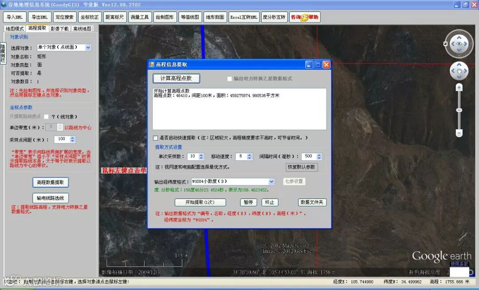
Task: Click the 终止 button
Action: pyautogui.click(x=270, y=202)
